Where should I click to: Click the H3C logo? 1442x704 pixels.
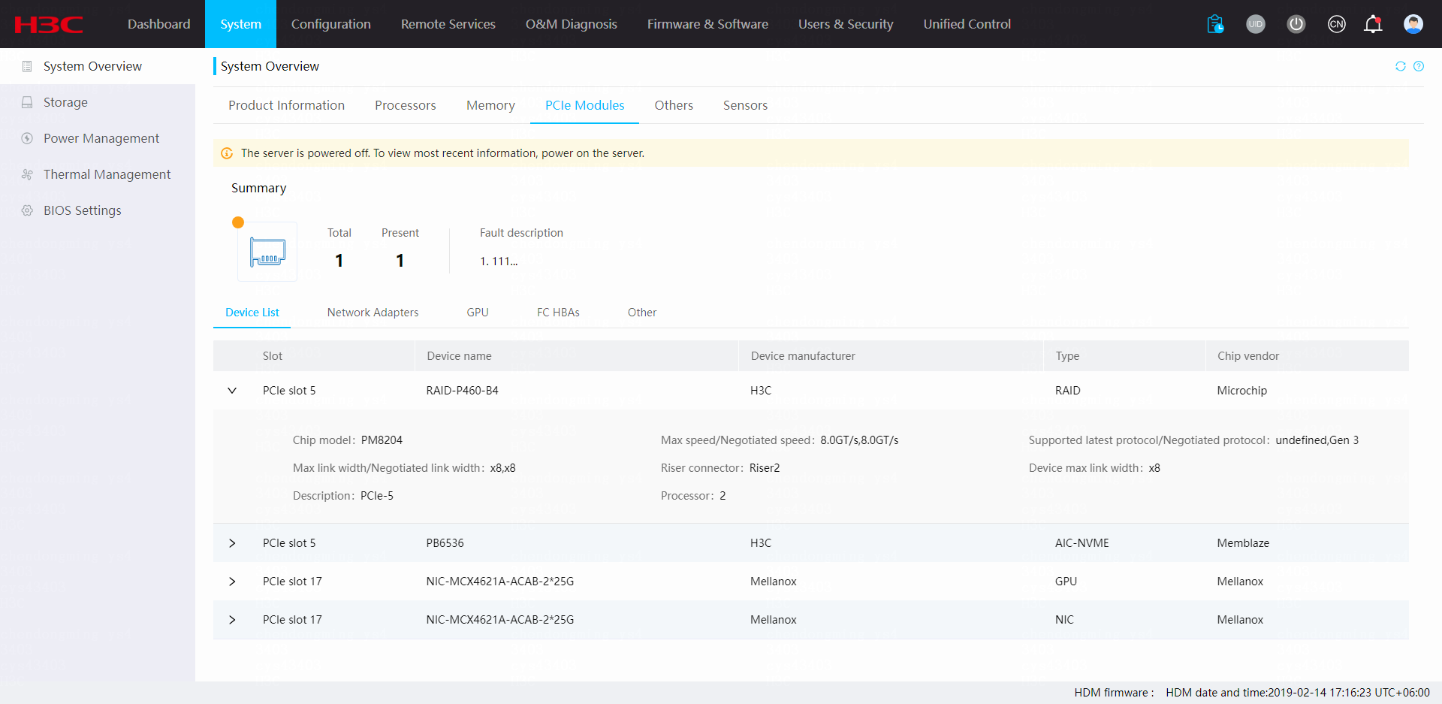coord(49,24)
